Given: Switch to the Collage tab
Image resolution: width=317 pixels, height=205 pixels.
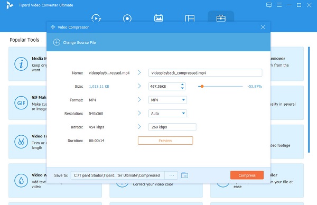Looking at the screenshot, I should tap(190, 18).
